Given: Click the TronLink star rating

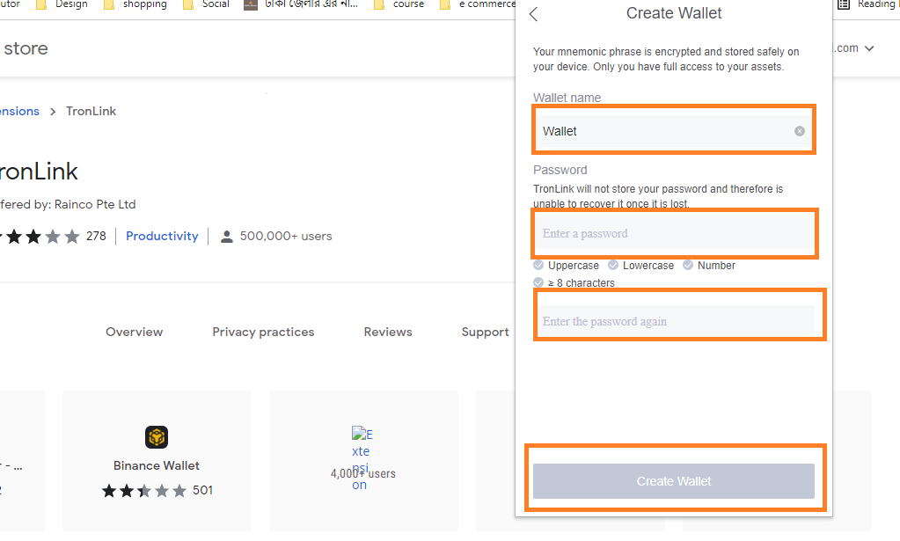Looking at the screenshot, I should [x=40, y=237].
